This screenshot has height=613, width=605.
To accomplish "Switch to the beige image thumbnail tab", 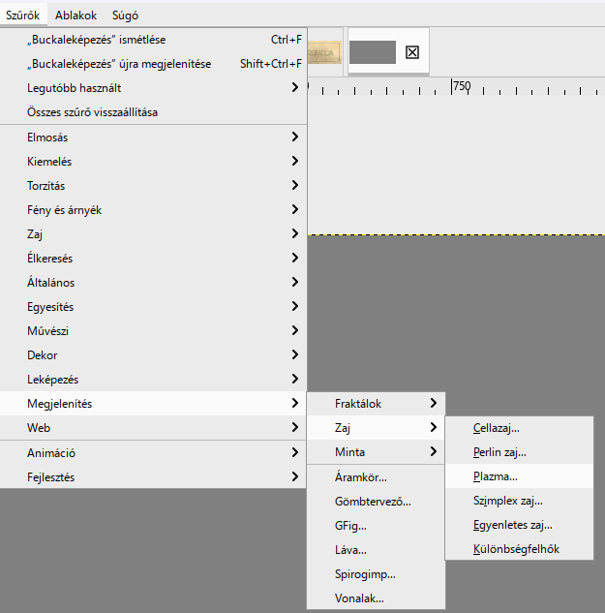I will [324, 52].
